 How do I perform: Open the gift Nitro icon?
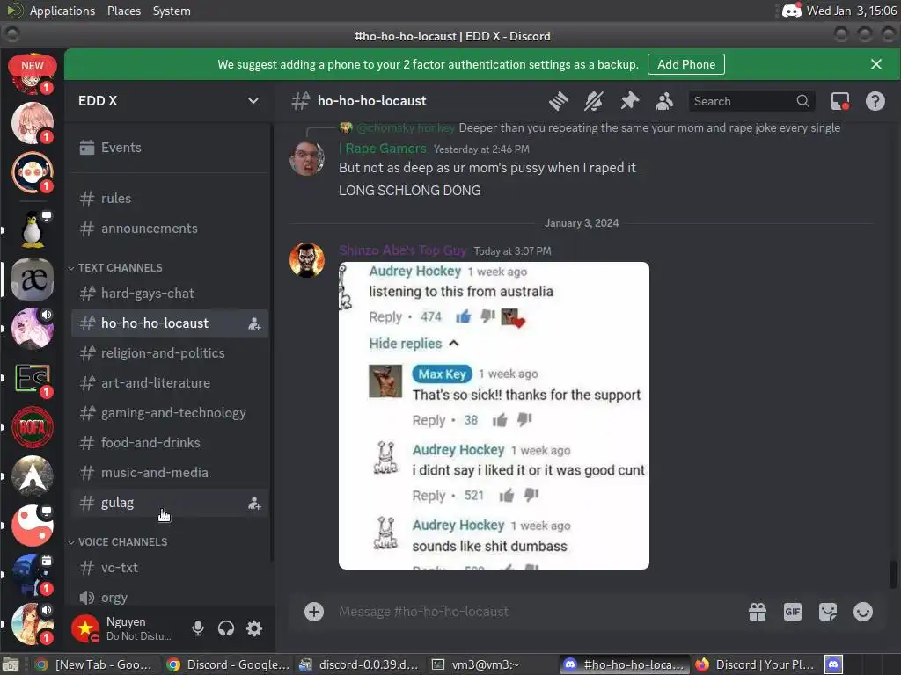click(758, 612)
